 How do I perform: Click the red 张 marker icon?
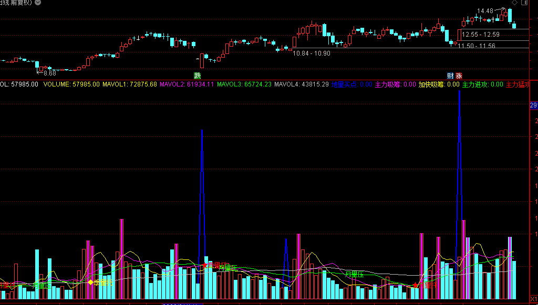[459, 75]
